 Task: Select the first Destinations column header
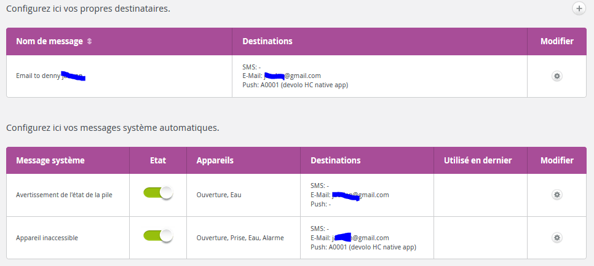[267, 41]
